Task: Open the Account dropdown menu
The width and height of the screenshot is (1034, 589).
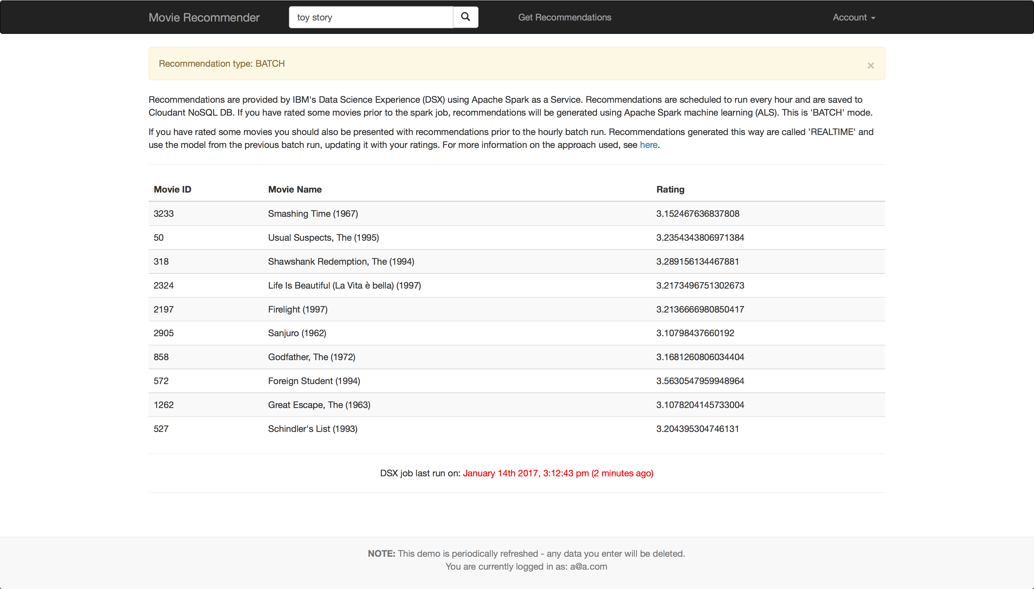Action: pyautogui.click(x=853, y=17)
